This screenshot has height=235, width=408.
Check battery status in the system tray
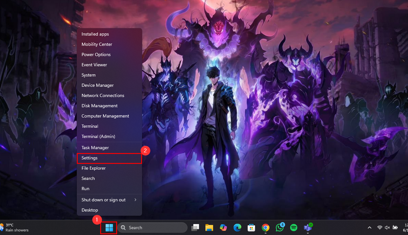394,227
